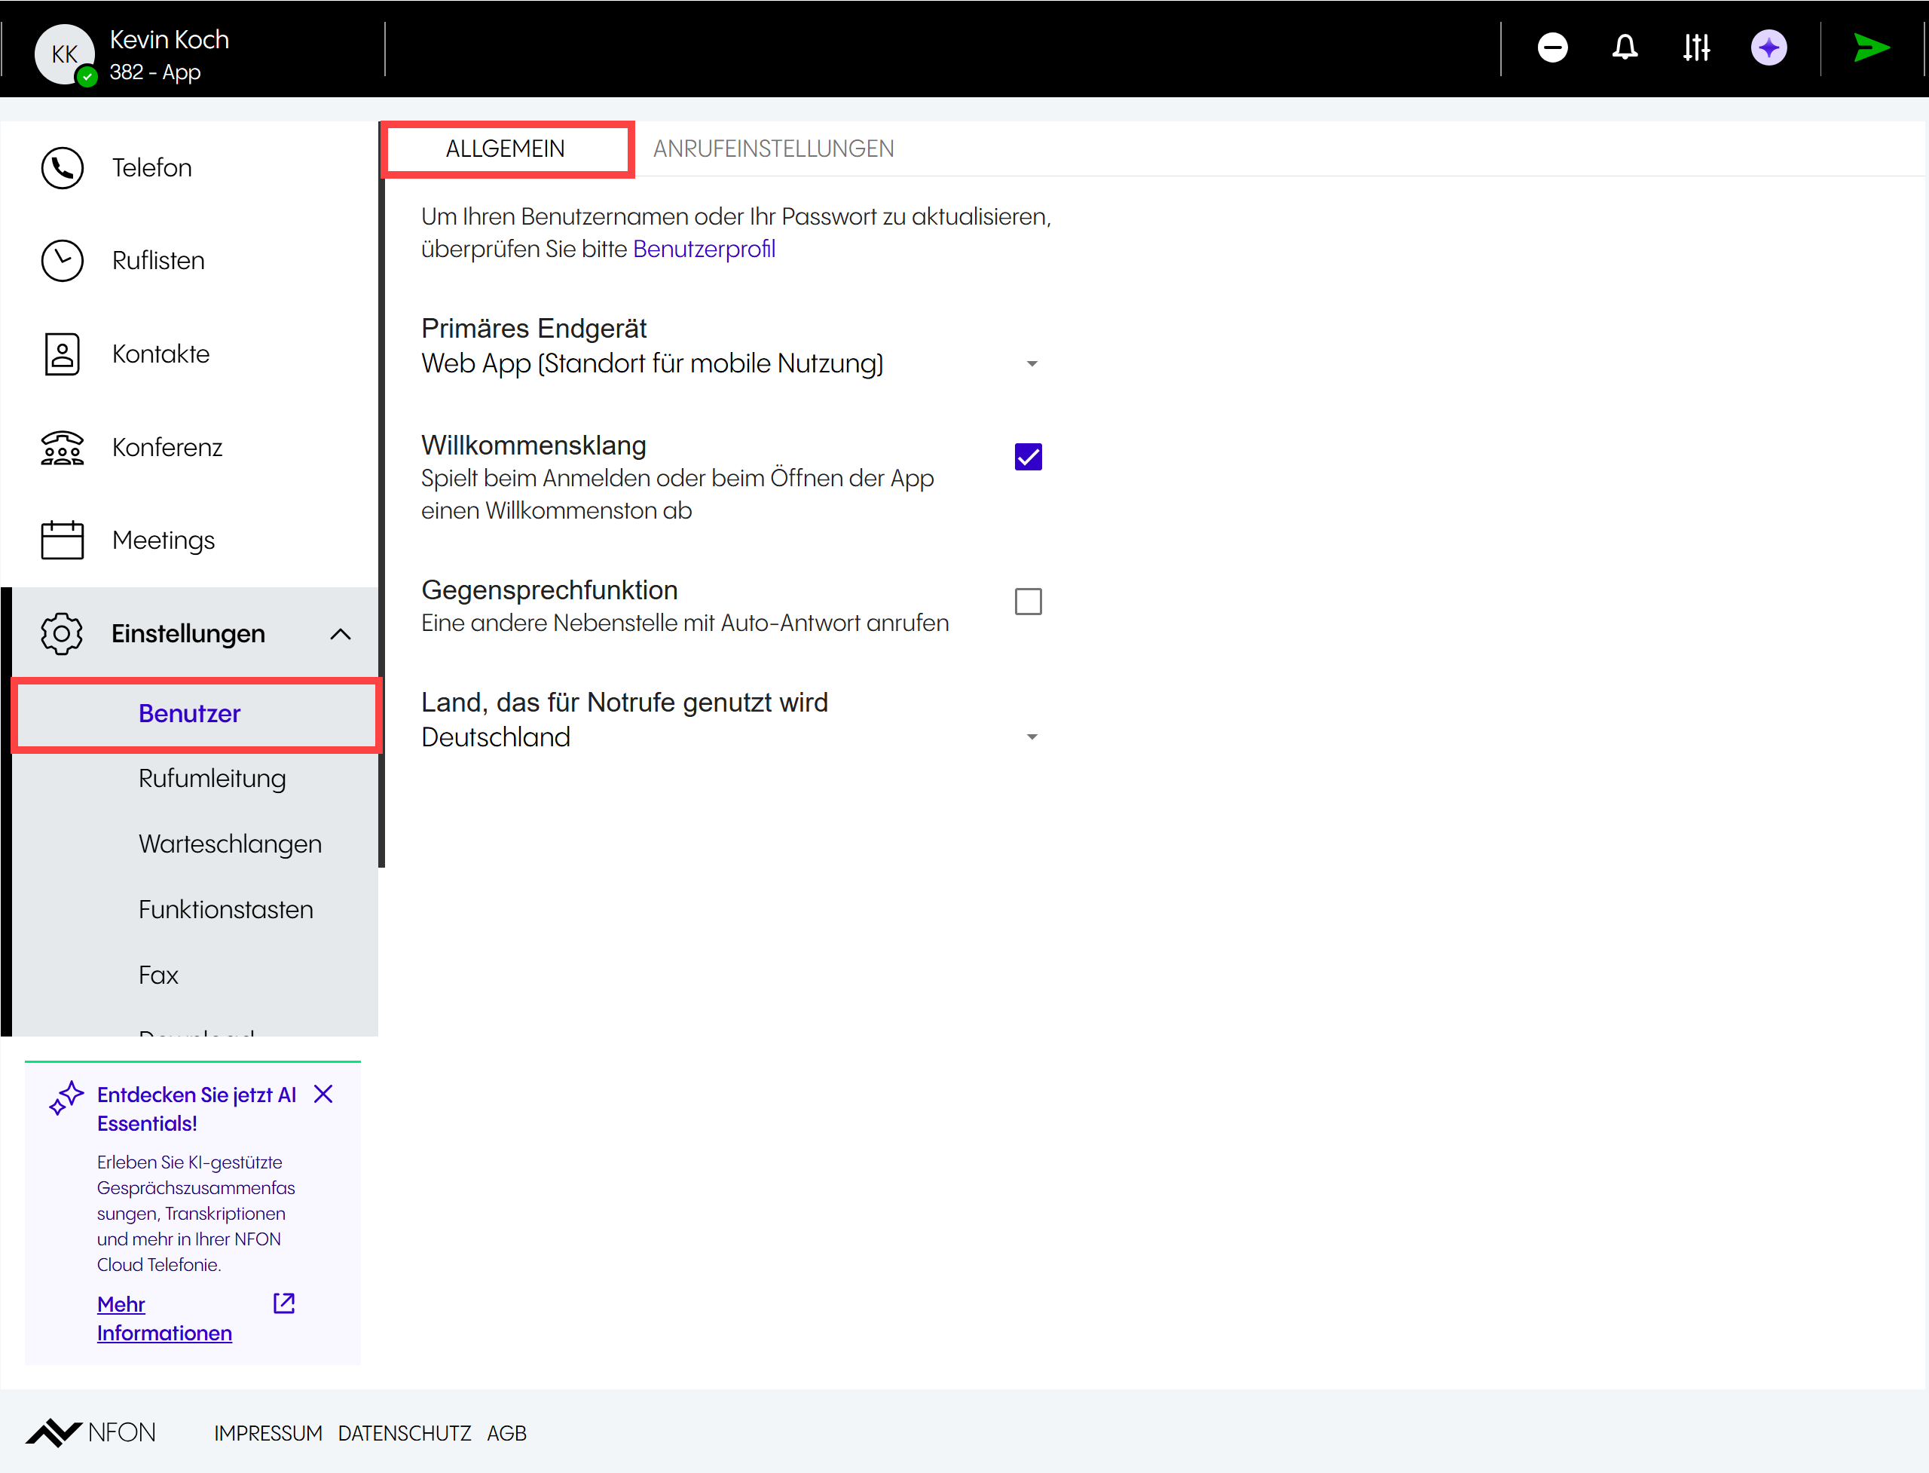Open the audio settings sliders icon
1929x1473 pixels.
(x=1696, y=47)
